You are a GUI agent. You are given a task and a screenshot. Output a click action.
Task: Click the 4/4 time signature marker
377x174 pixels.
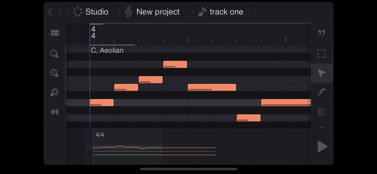[93, 33]
